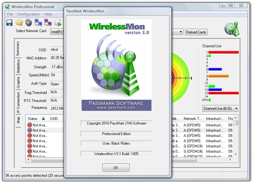Click the first red Not Ava... status icon
253x182 pixels.
30,125
